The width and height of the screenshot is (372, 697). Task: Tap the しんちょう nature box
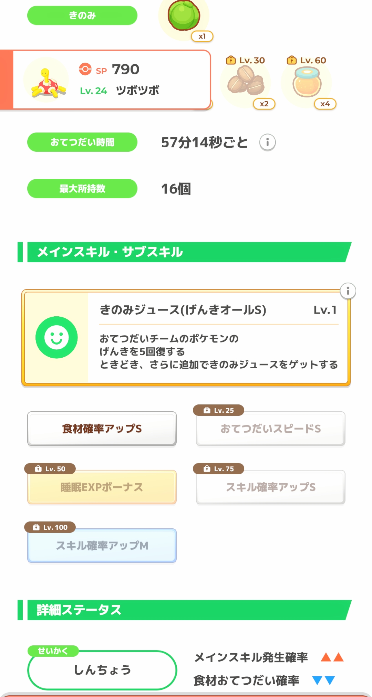(102, 670)
